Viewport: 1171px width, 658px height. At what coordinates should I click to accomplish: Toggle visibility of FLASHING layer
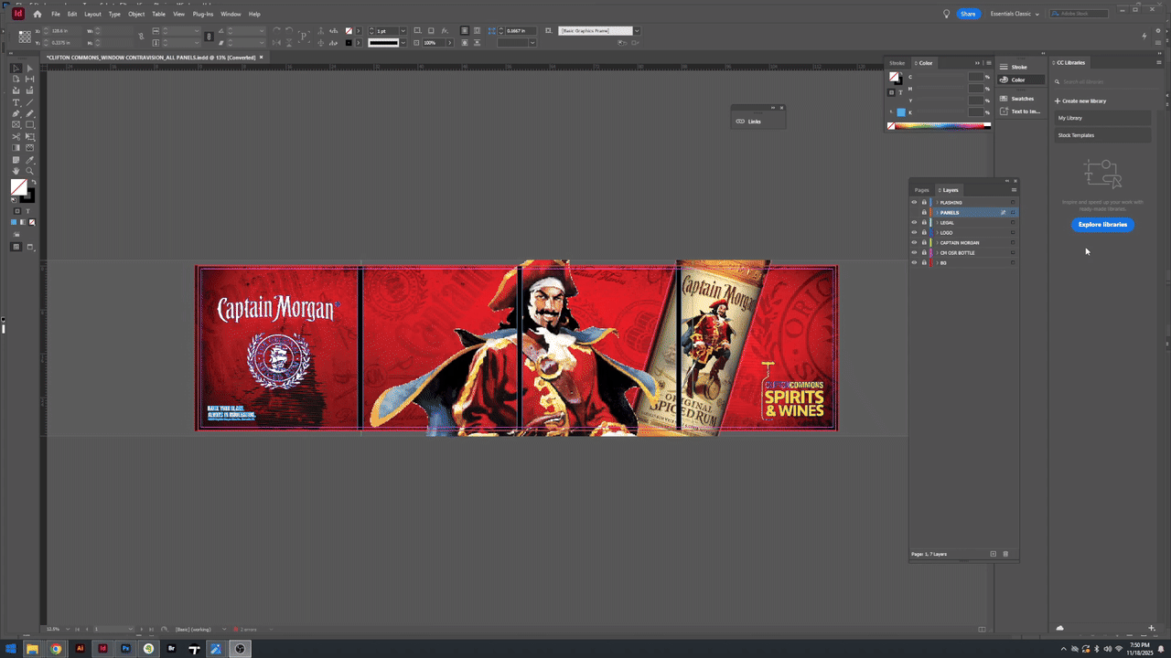(x=914, y=202)
